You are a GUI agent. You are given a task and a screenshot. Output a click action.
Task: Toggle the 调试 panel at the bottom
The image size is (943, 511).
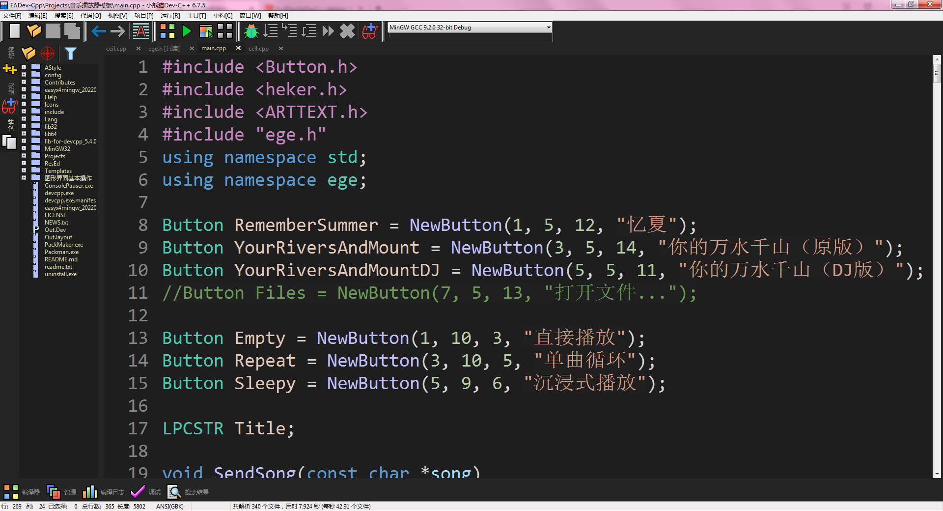coord(154,492)
